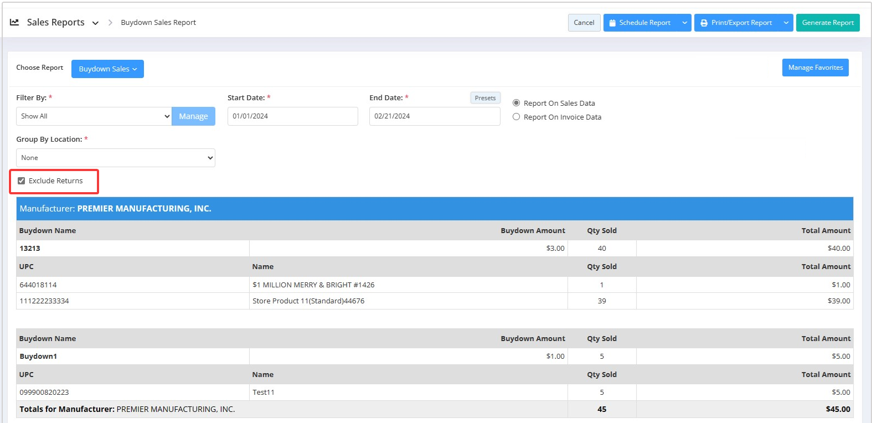
Task: Click the Buydown Sales Report breadcrumb
Action: (x=158, y=23)
